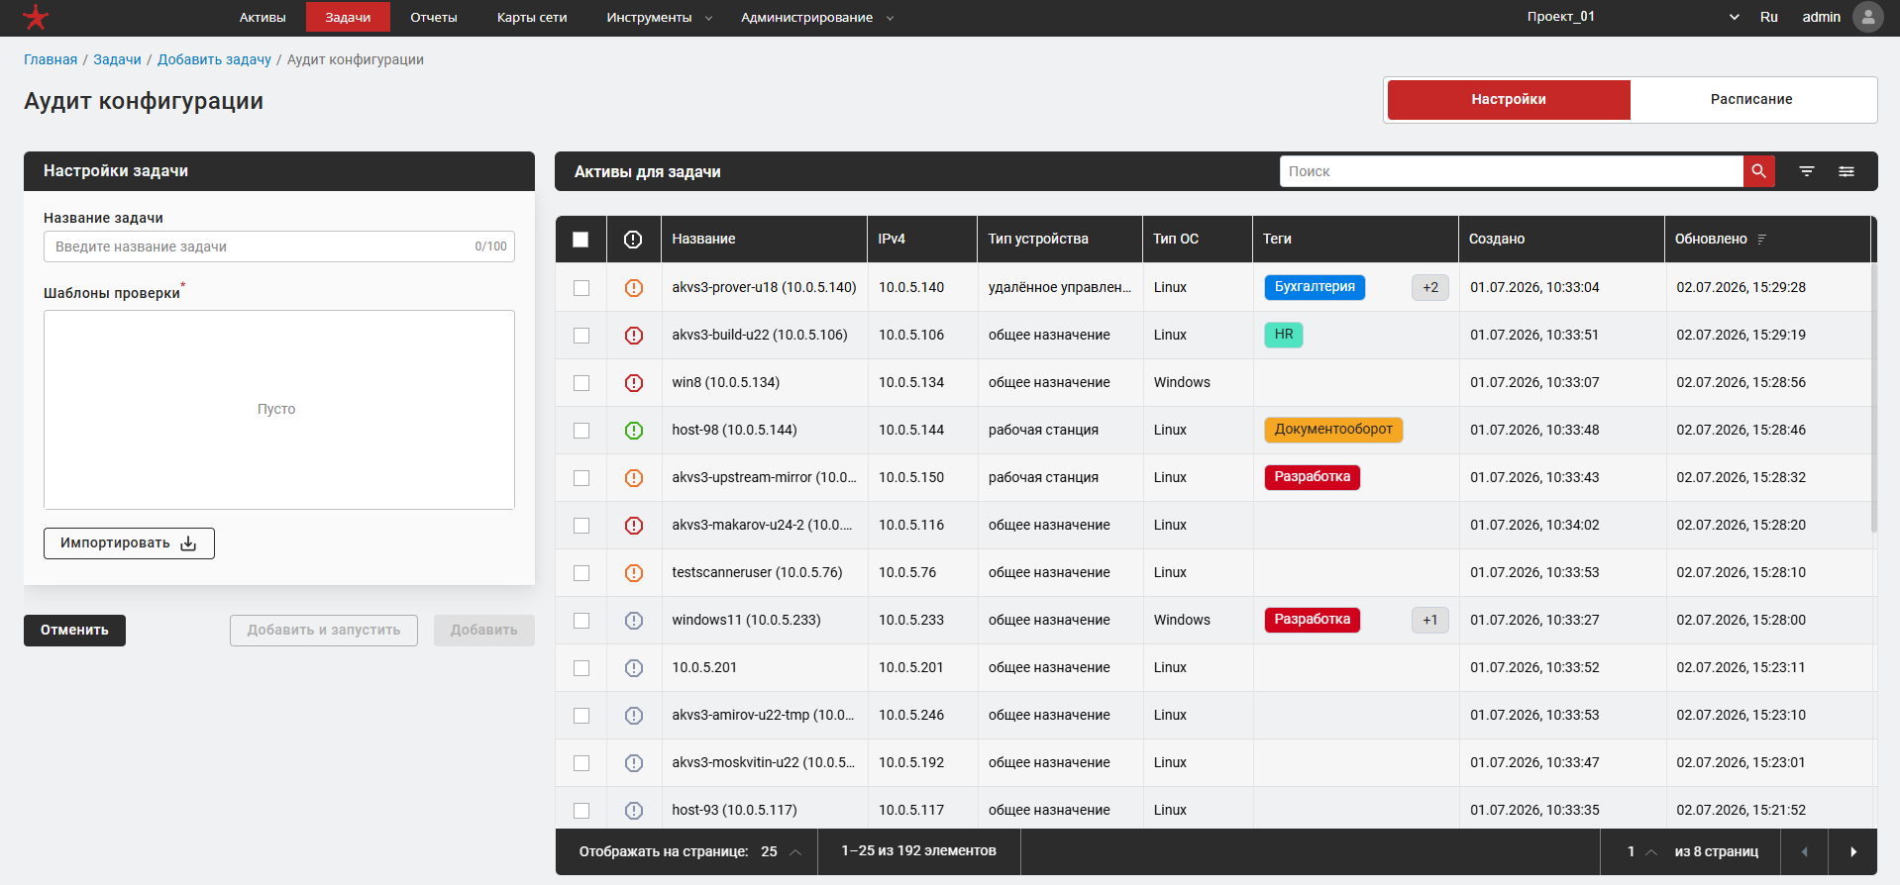Click status icon of windows11 row

click(634, 621)
